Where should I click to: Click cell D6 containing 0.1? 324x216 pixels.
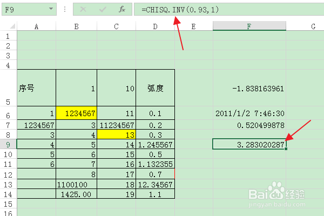(155, 113)
